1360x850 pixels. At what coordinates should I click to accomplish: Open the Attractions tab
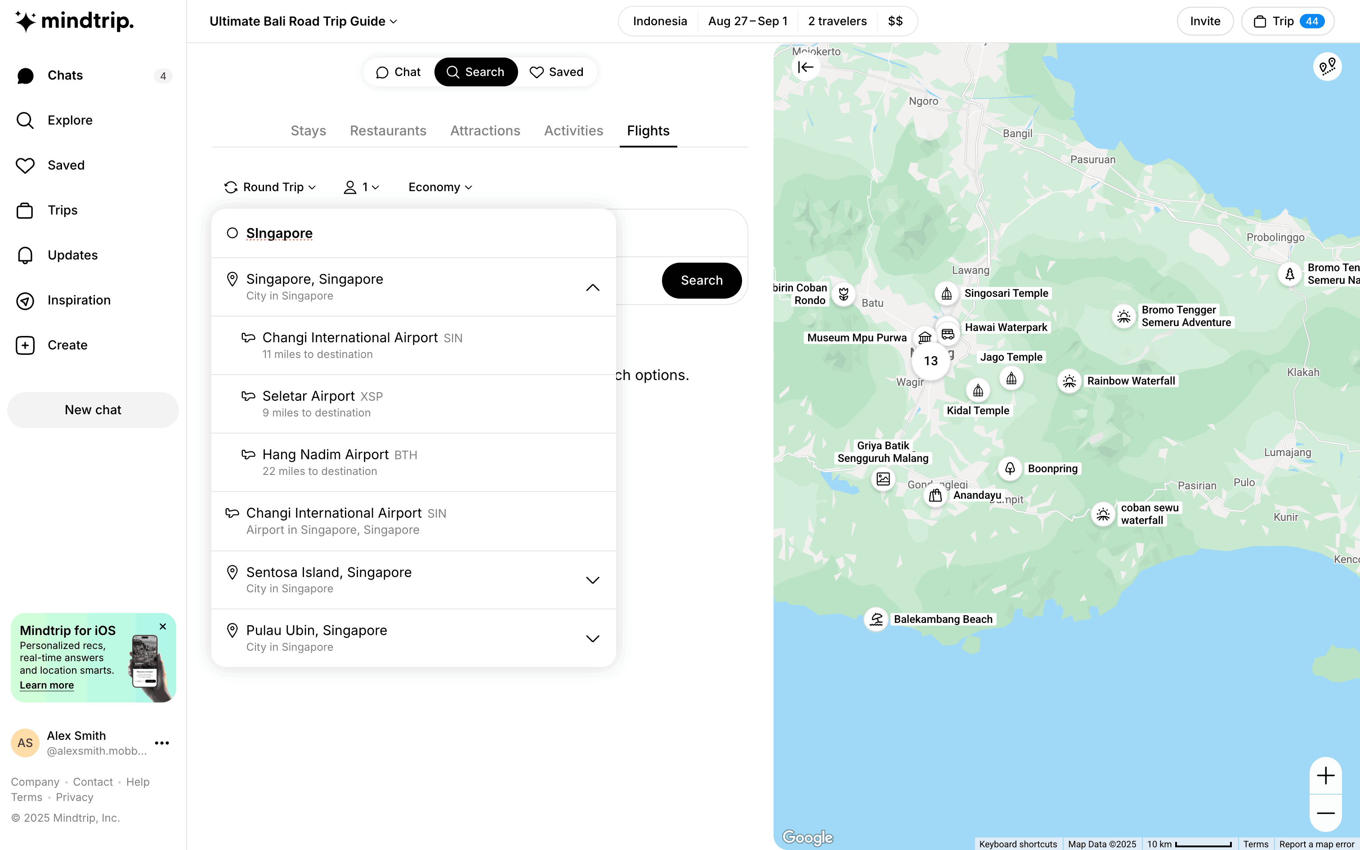coord(485,131)
